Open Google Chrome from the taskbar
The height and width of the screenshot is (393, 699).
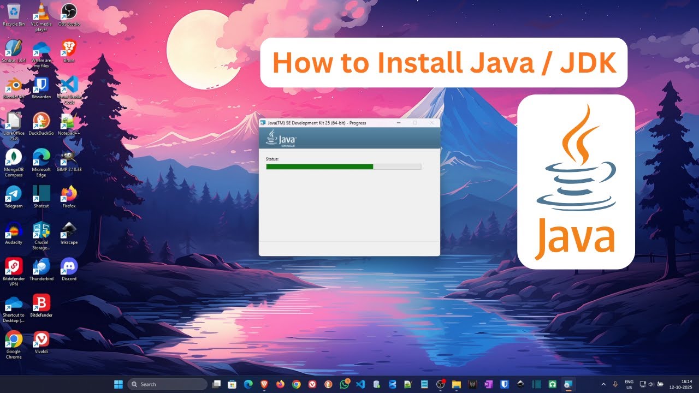coord(296,384)
